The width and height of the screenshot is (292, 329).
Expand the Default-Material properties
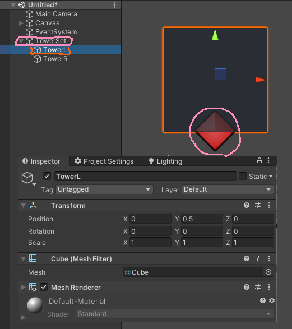tap(24, 318)
